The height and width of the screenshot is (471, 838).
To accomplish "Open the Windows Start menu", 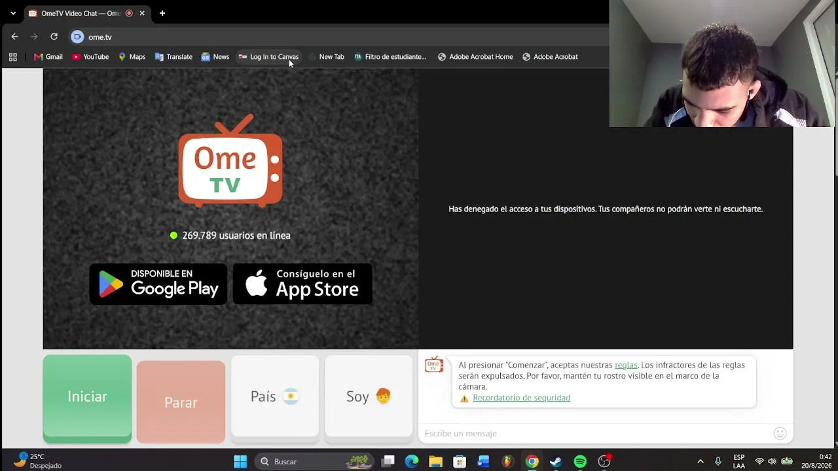I will pyautogui.click(x=240, y=462).
